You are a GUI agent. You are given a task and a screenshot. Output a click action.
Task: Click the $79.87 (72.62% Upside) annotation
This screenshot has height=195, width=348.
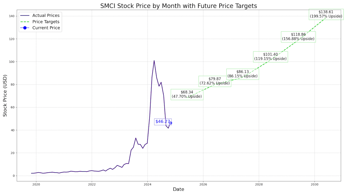(215, 81)
